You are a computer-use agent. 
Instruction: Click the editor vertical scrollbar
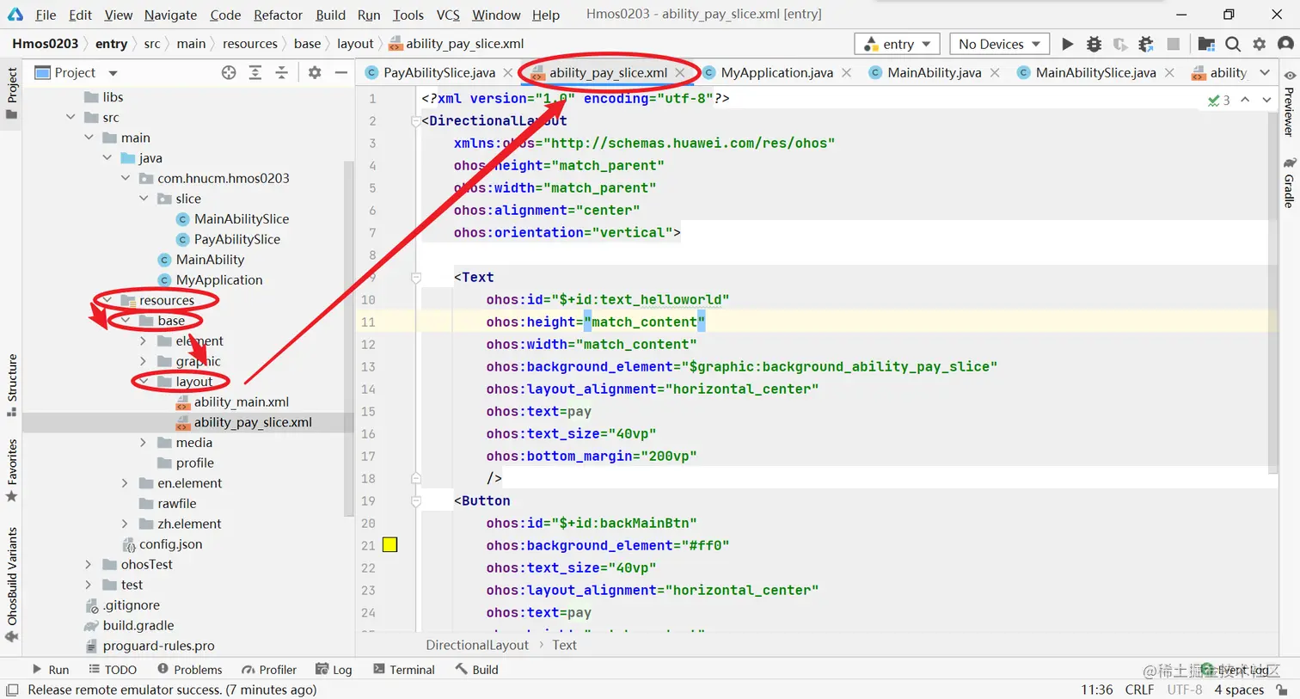tap(1272, 292)
